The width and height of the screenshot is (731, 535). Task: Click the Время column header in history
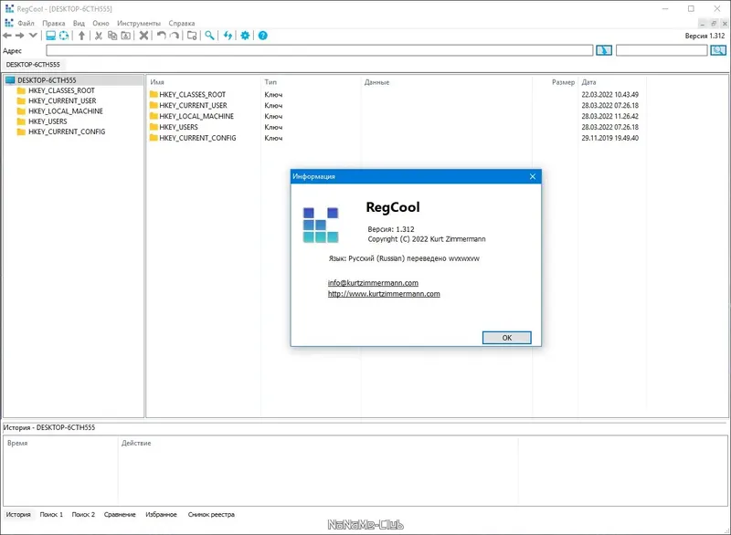point(17,444)
